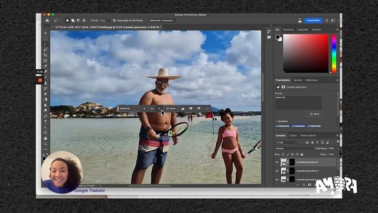378x213 pixels.
Task: Open the extra tools ellipsis in toolbar
Action: click(x=45, y=149)
